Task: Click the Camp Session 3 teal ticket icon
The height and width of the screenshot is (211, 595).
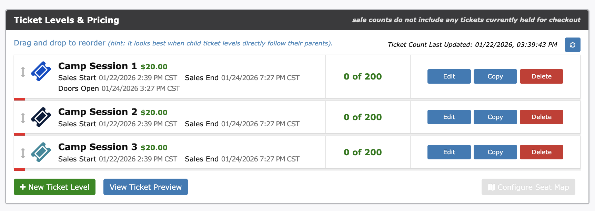Action: [x=41, y=152]
